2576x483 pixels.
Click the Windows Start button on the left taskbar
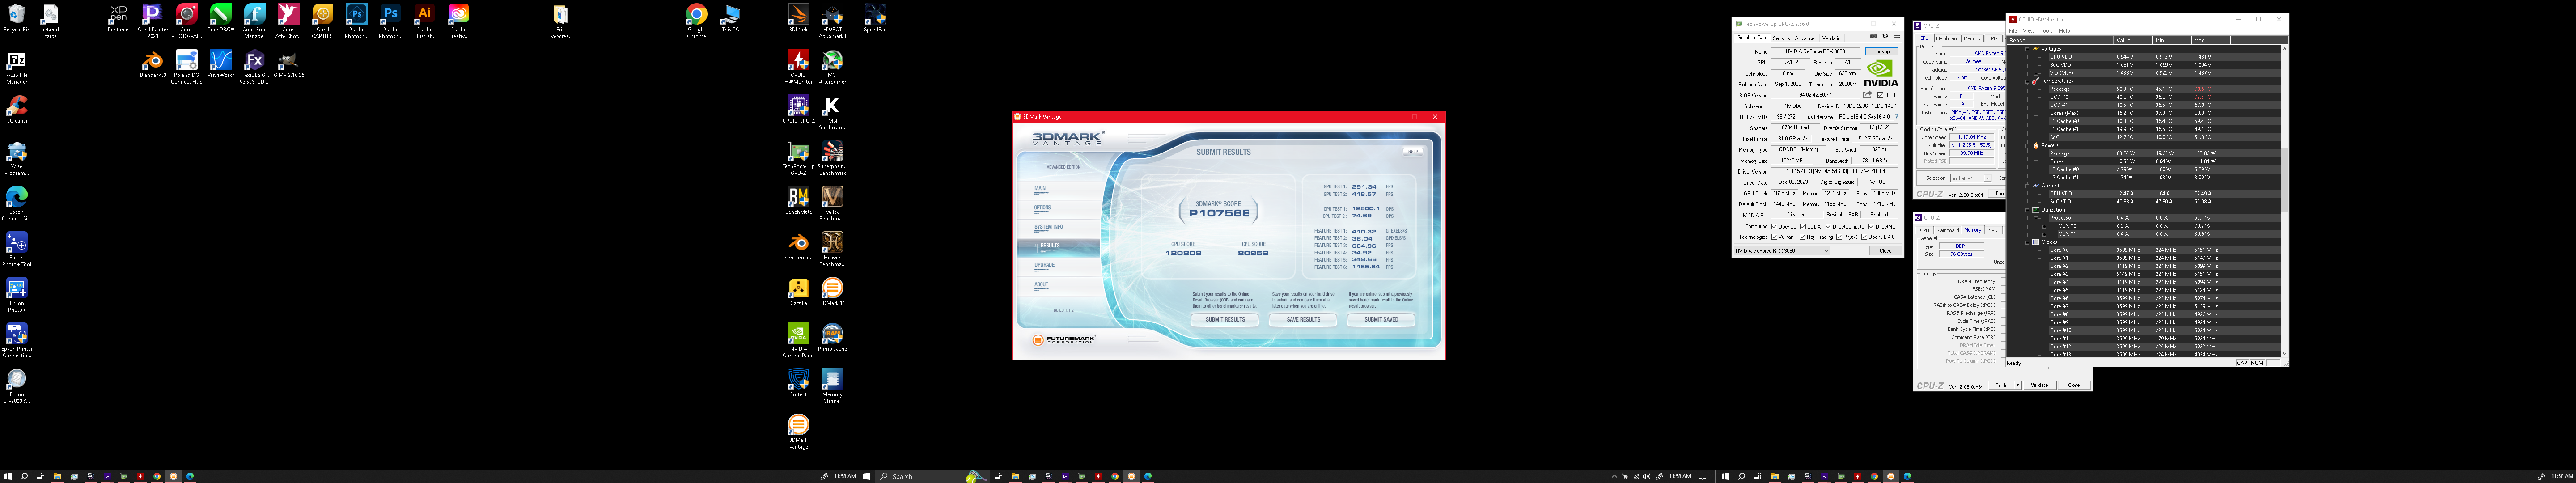click(x=8, y=476)
